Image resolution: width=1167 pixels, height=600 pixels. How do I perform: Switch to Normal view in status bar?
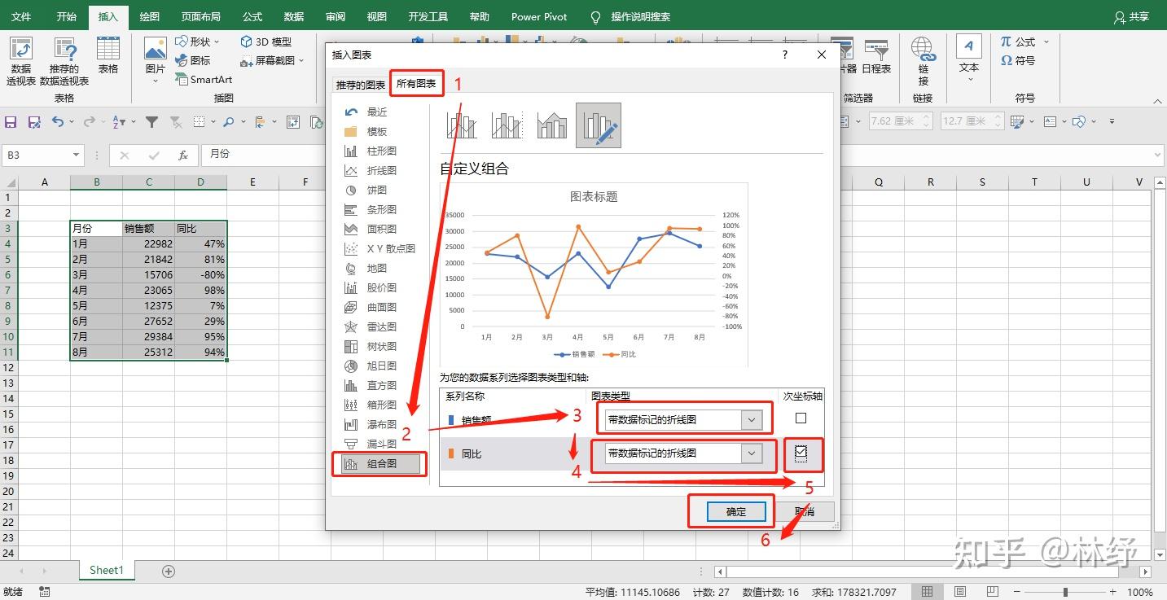click(x=927, y=592)
